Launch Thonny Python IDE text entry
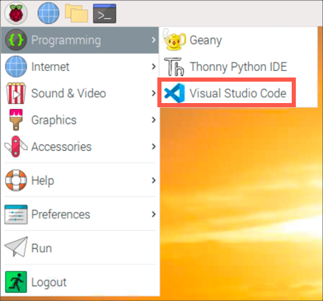The image size is (323, 301). click(238, 67)
